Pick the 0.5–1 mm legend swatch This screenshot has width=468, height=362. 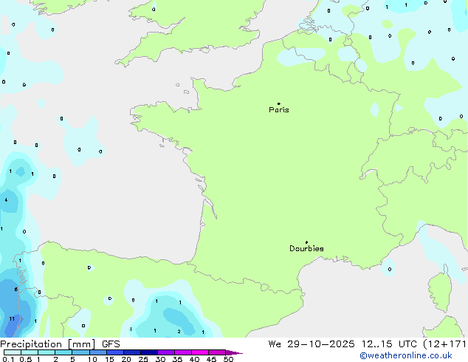[30, 352]
